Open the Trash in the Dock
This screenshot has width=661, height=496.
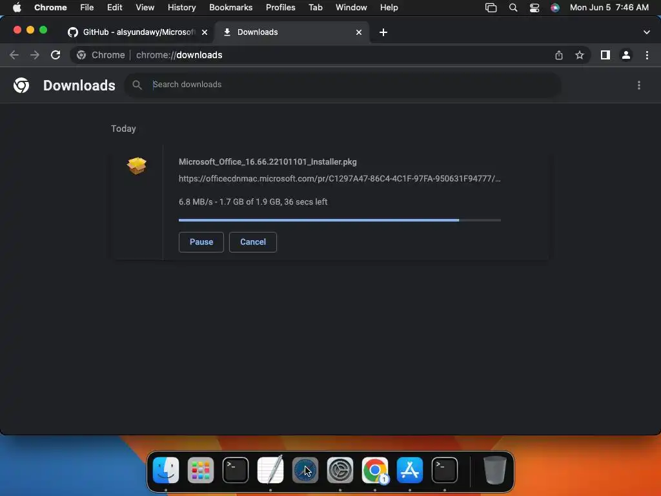tap(495, 470)
